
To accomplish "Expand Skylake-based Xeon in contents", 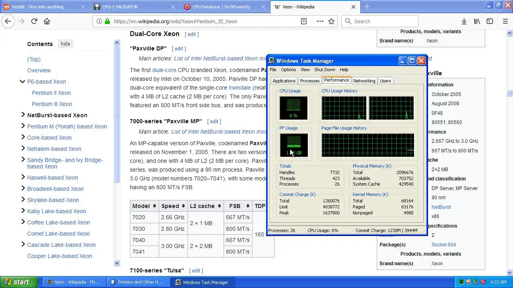I will click(22, 200).
